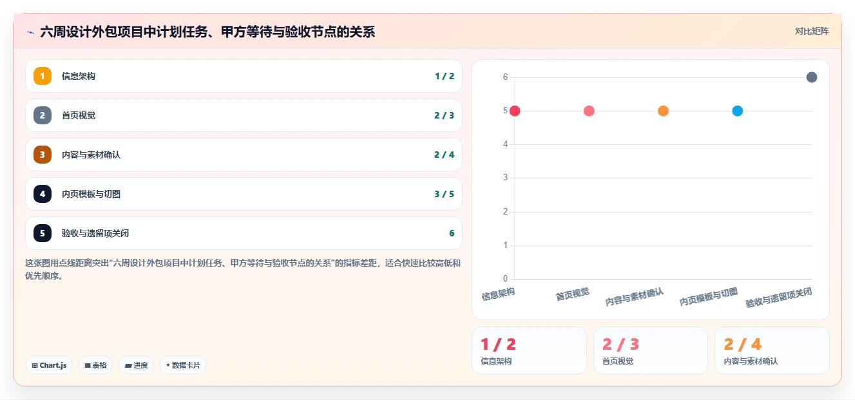
Task: Open the 1 / 2 信息架构 data card
Action: [529, 350]
